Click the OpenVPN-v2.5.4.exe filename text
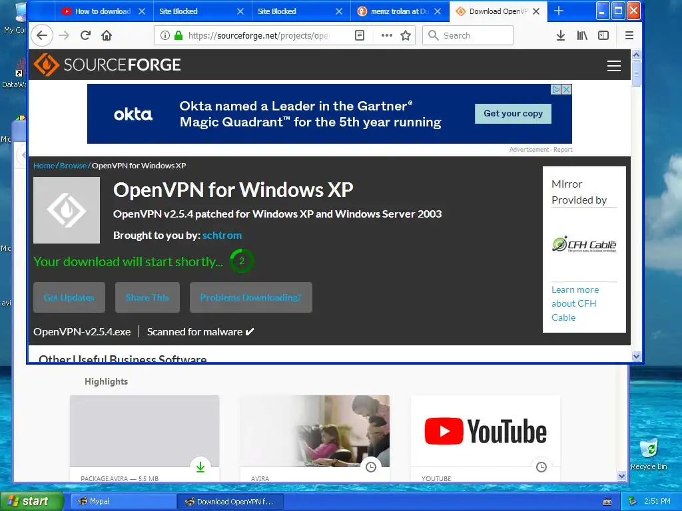682x511 pixels. coord(82,332)
